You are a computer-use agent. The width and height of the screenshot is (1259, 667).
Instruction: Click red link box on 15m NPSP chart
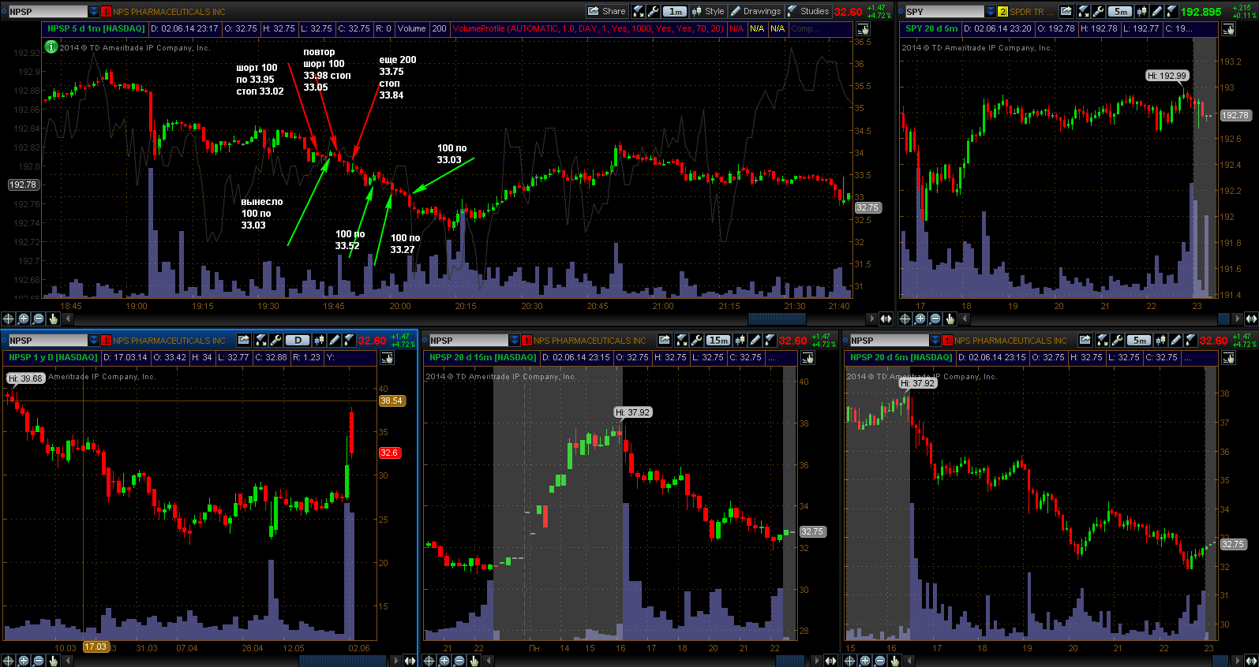tap(526, 341)
